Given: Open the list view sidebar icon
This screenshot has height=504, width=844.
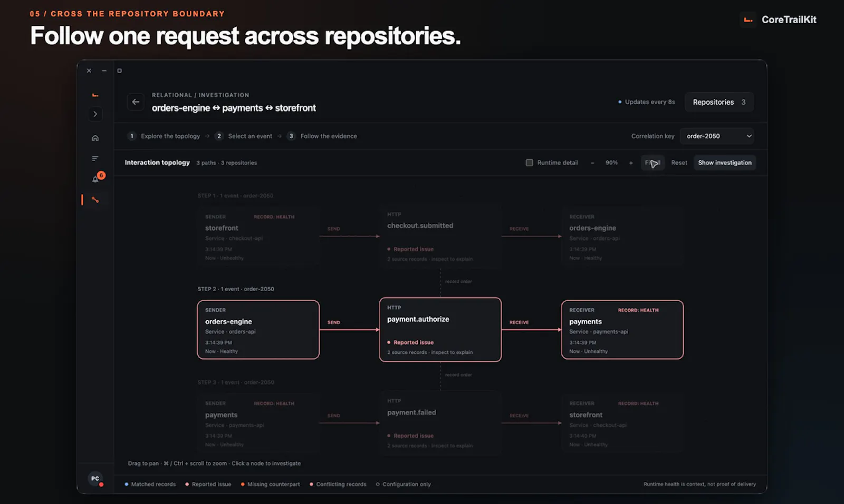Looking at the screenshot, I should (95, 159).
